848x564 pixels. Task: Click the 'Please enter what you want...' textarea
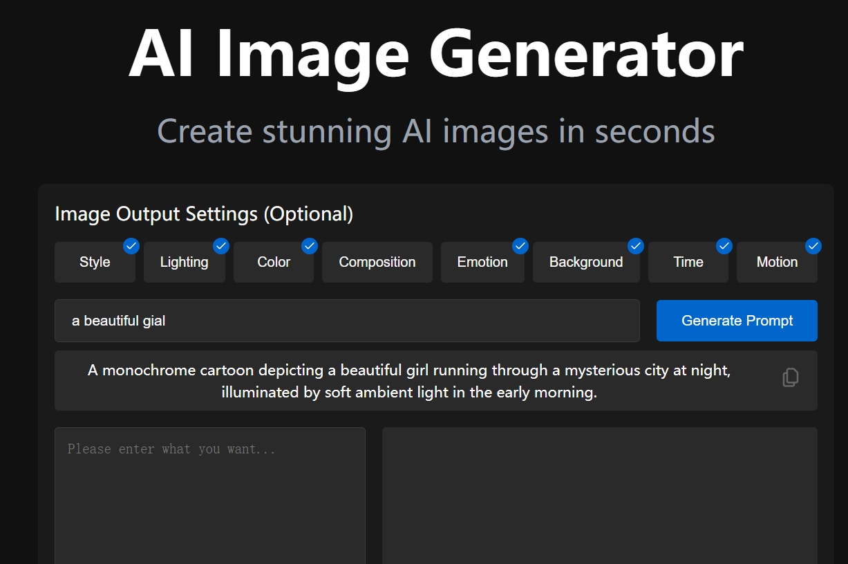(210, 496)
